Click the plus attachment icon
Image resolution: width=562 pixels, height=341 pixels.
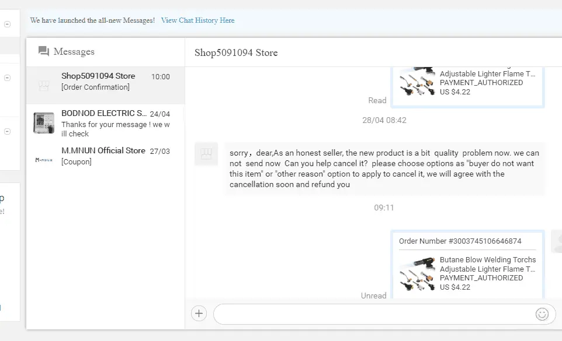click(199, 314)
